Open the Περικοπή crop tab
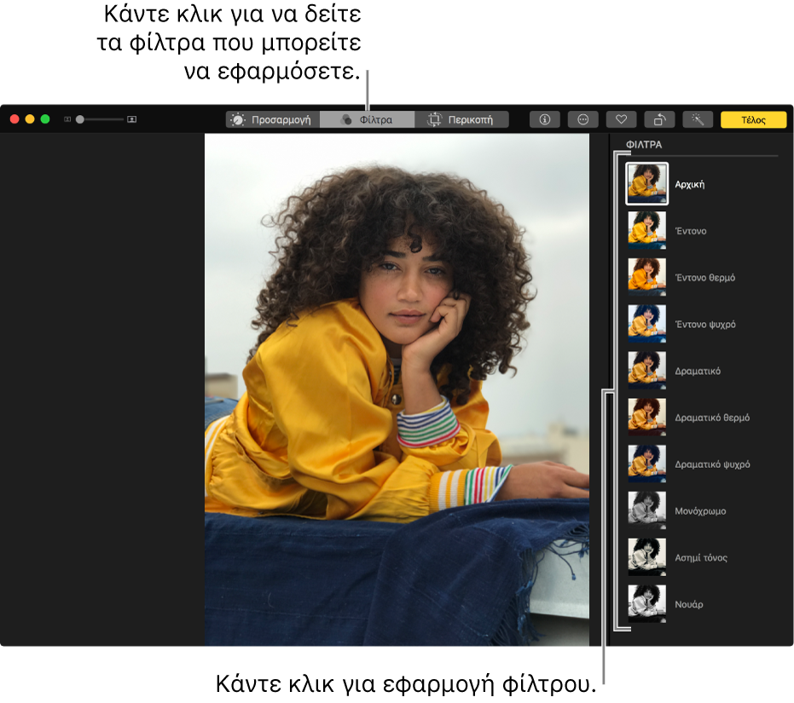794x703 pixels. coord(461,120)
